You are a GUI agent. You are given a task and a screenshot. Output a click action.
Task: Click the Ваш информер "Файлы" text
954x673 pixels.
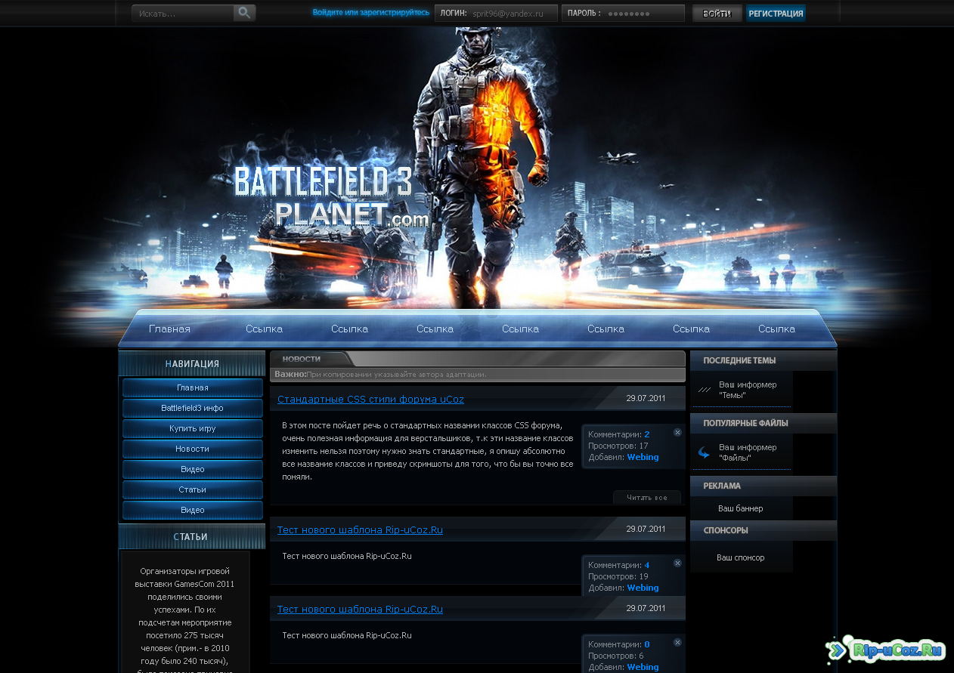tap(748, 452)
